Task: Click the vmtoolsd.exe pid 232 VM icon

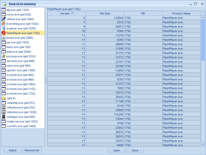Action: pyautogui.click(x=4, y=107)
